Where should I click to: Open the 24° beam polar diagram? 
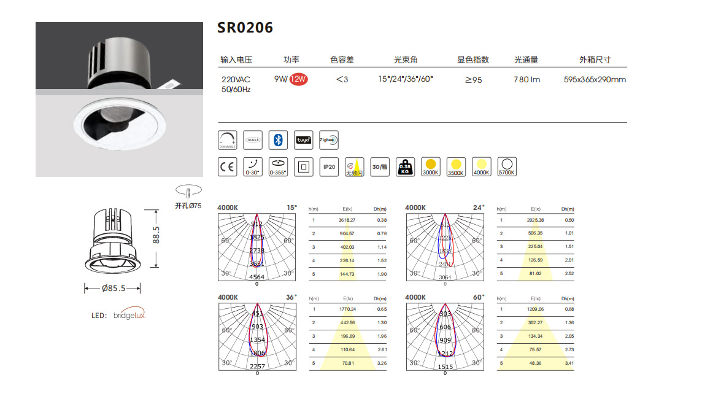pos(445,247)
